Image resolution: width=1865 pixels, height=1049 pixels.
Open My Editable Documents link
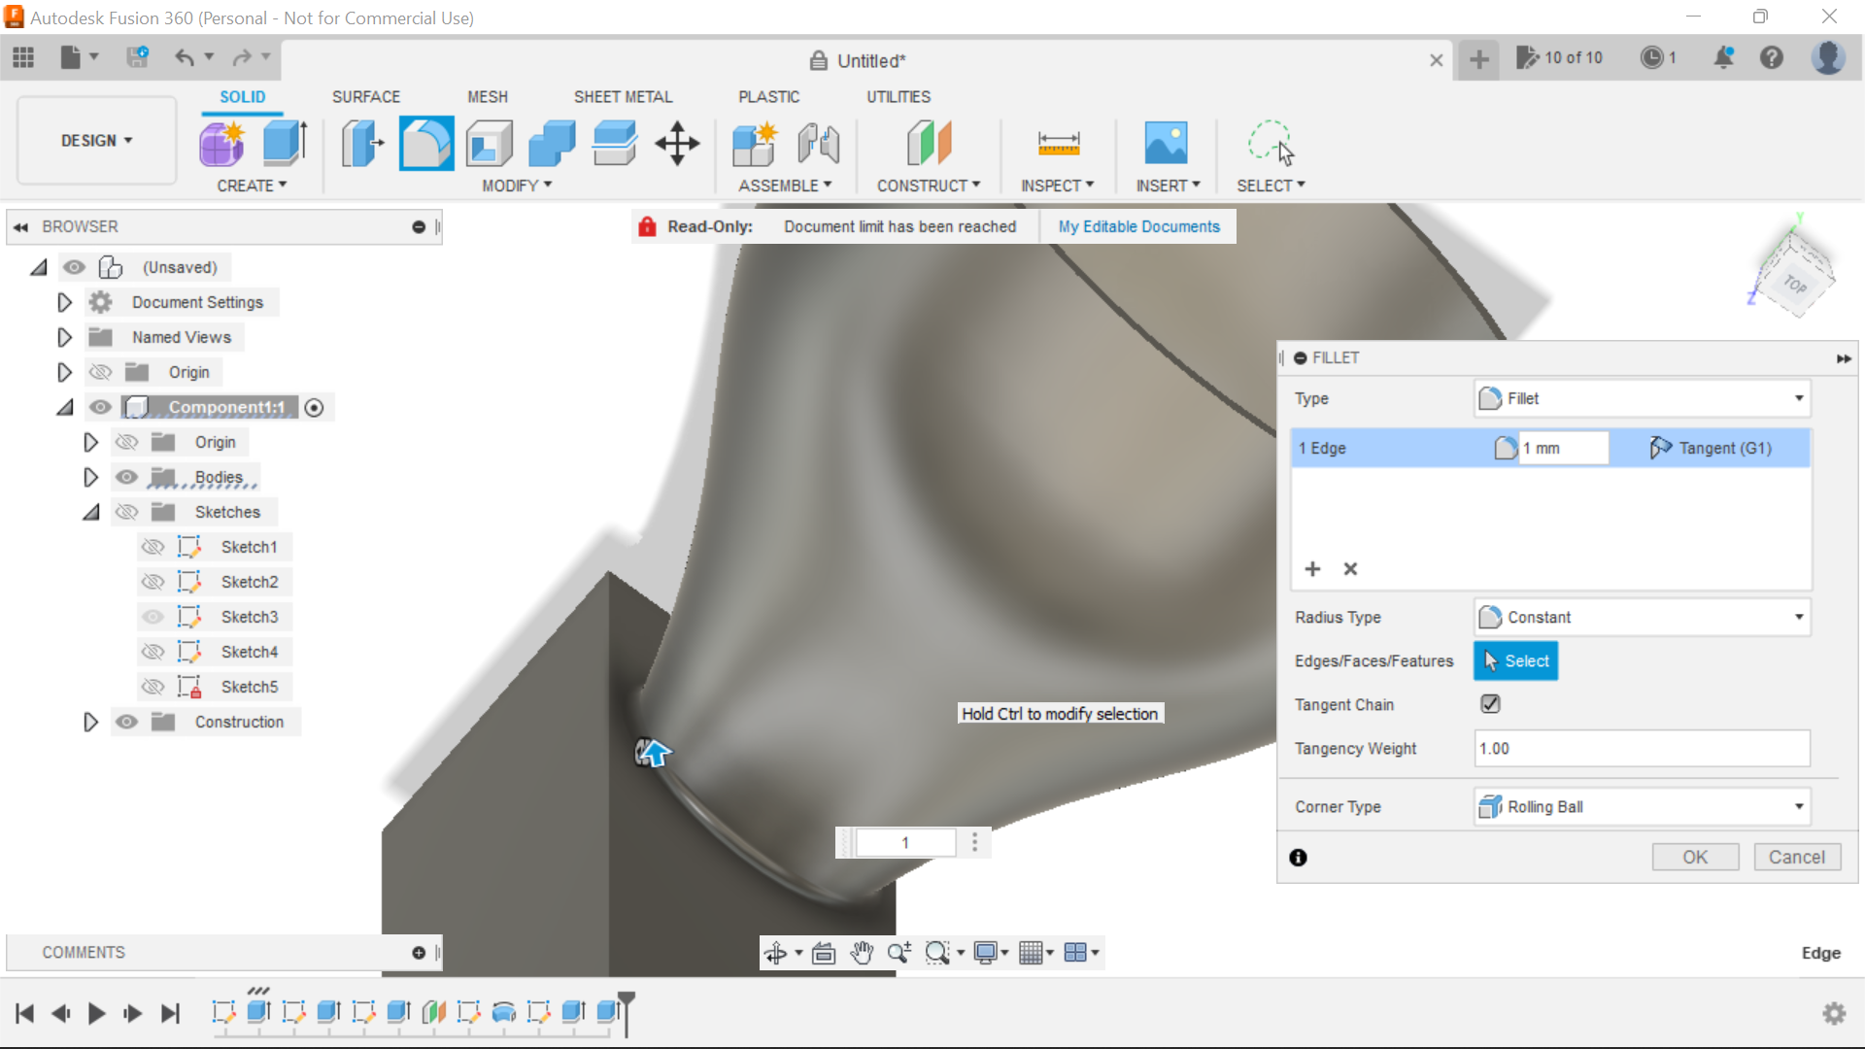1138,226
